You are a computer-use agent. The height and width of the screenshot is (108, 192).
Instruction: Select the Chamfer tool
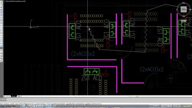coord(1,38)
